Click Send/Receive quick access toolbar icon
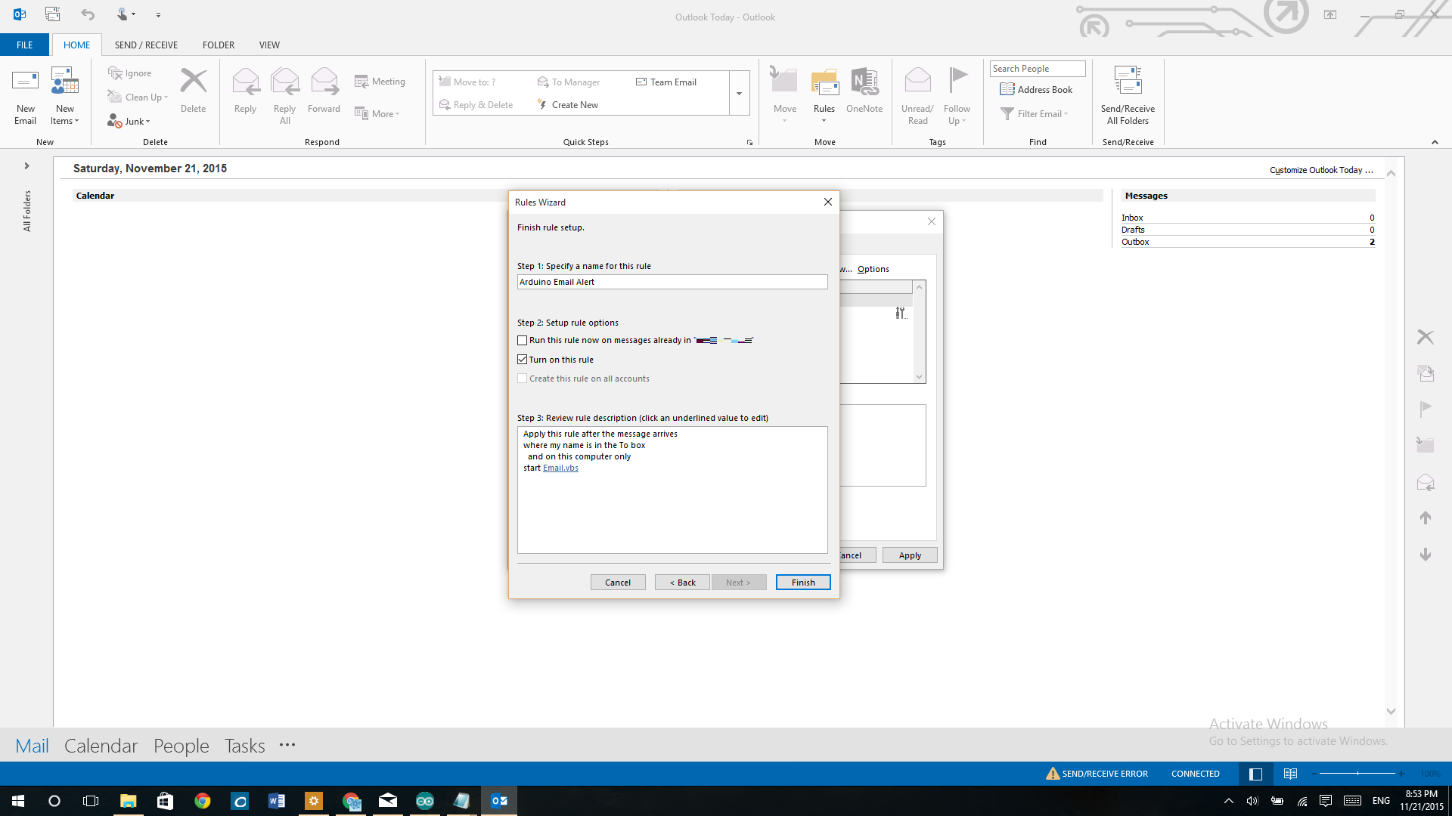Screen dimensions: 1452x816 [x=52, y=14]
